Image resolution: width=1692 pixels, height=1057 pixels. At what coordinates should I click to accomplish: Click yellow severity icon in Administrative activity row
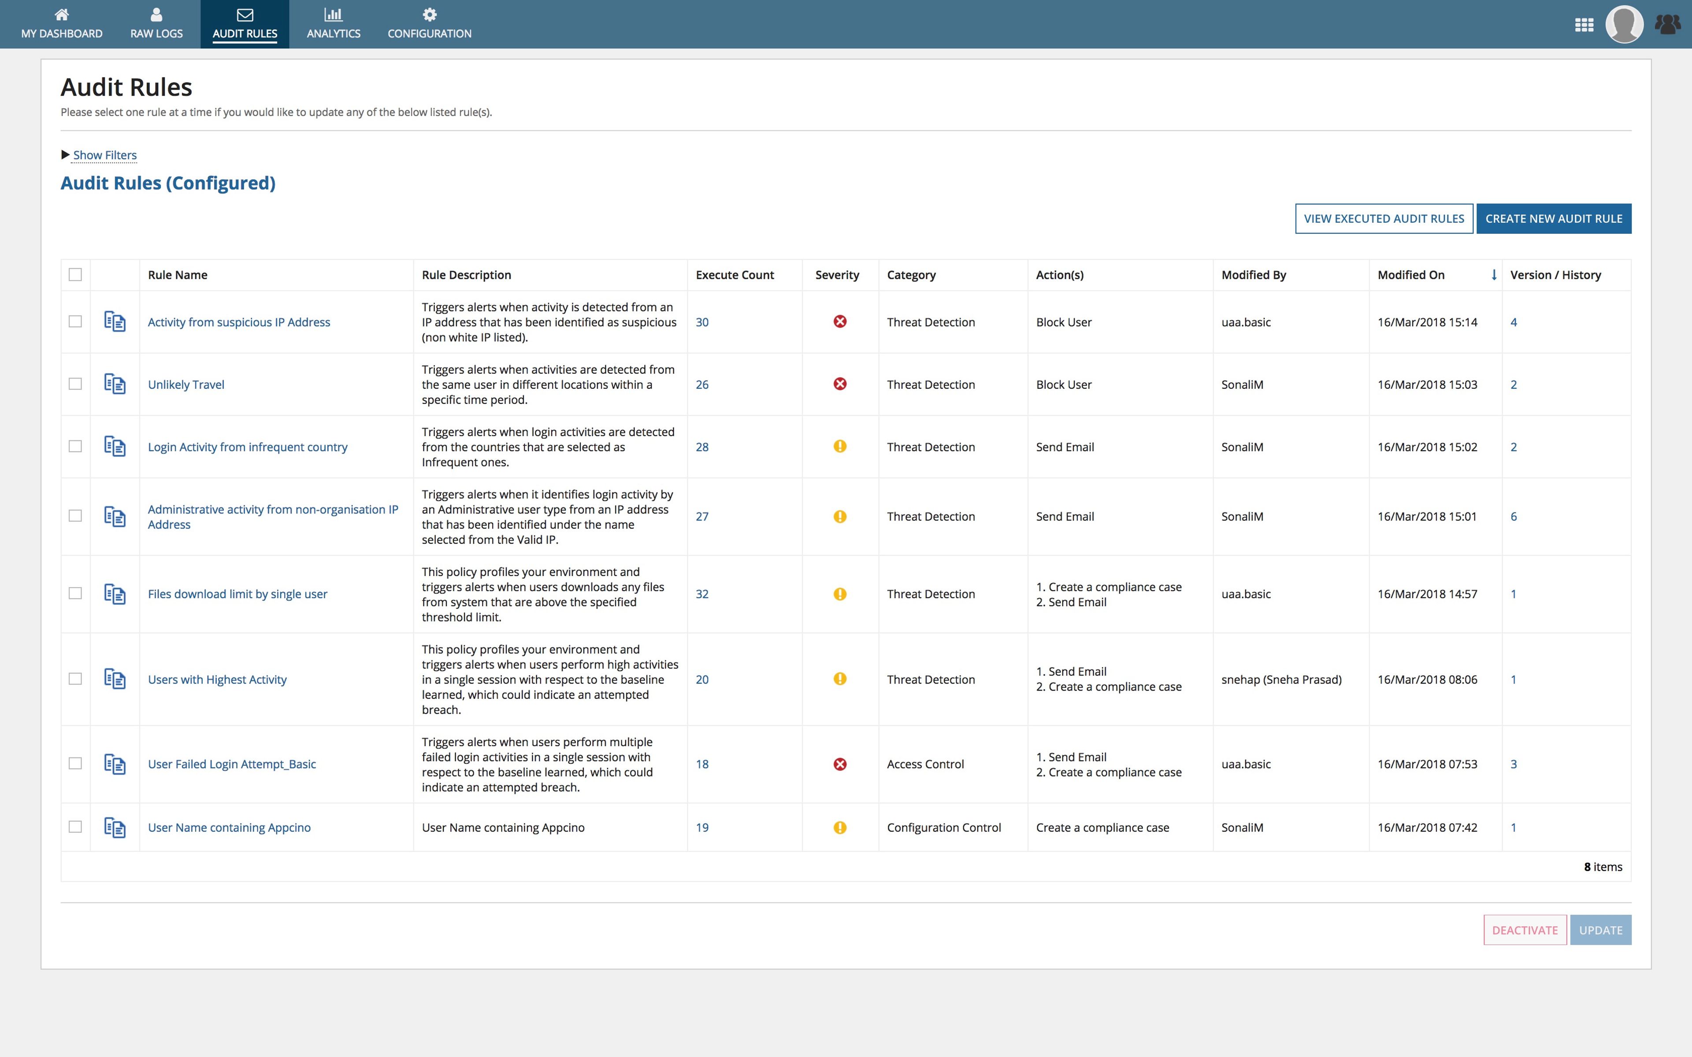pos(840,516)
